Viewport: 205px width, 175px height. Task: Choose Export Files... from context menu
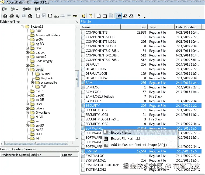[140, 133]
